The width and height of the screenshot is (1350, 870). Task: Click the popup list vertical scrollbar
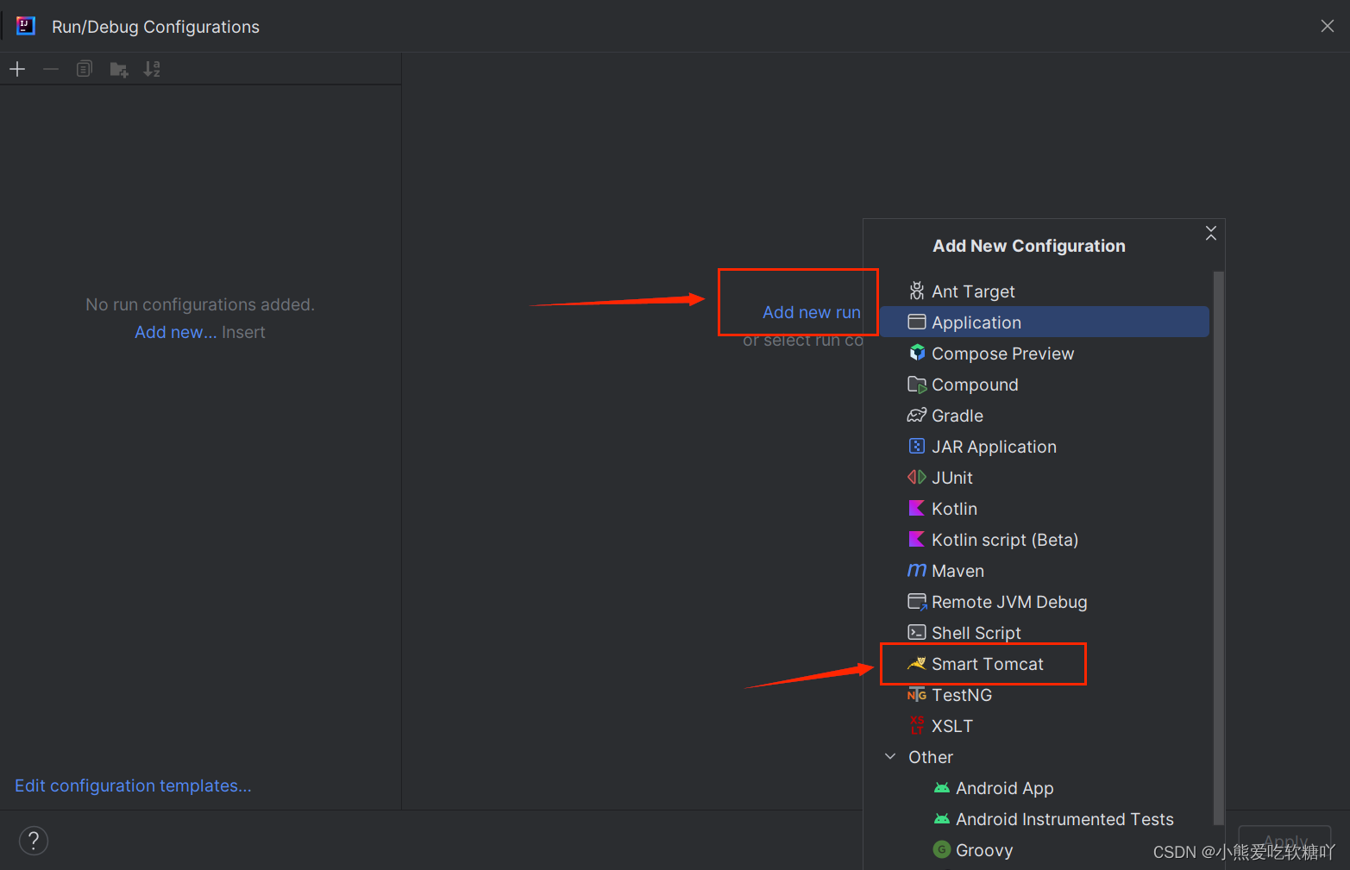1218,548
